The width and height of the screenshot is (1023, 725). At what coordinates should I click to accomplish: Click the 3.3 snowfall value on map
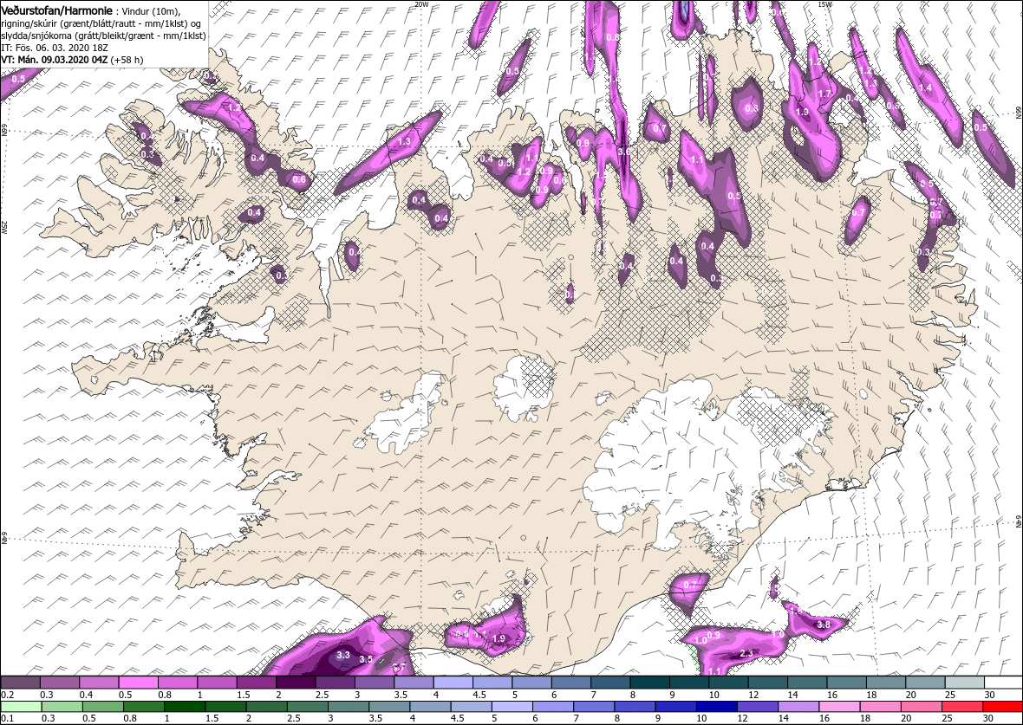pos(343,655)
